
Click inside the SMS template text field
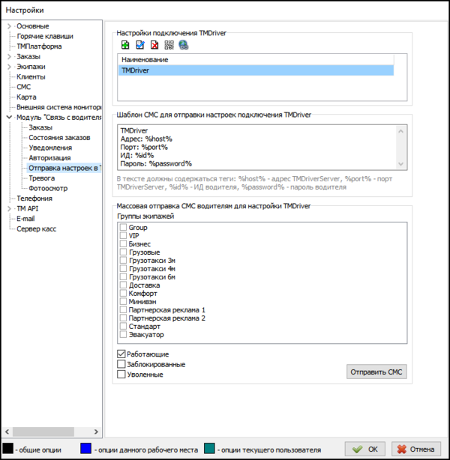click(255, 147)
